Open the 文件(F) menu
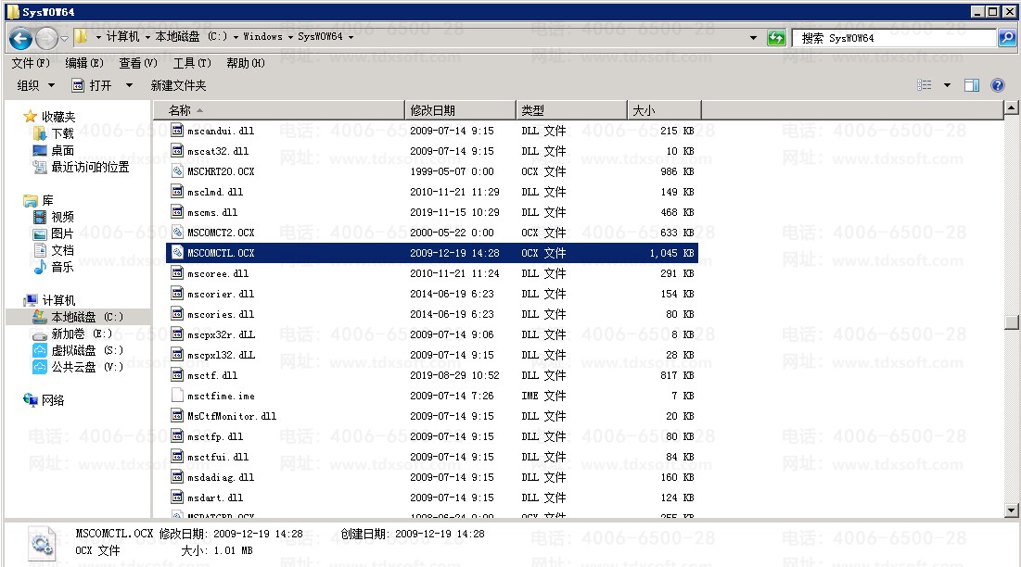The width and height of the screenshot is (1021, 567). coord(31,63)
